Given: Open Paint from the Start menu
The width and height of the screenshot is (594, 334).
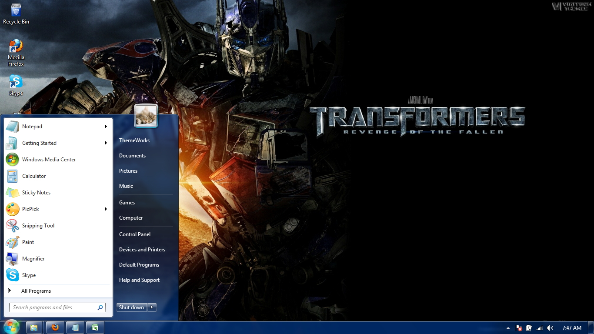Looking at the screenshot, I should pyautogui.click(x=28, y=242).
